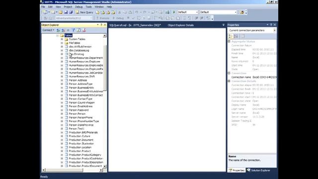318x179 pixels.
Task: Click the Alphabetical sort icon in Properties
Action: point(236,36)
